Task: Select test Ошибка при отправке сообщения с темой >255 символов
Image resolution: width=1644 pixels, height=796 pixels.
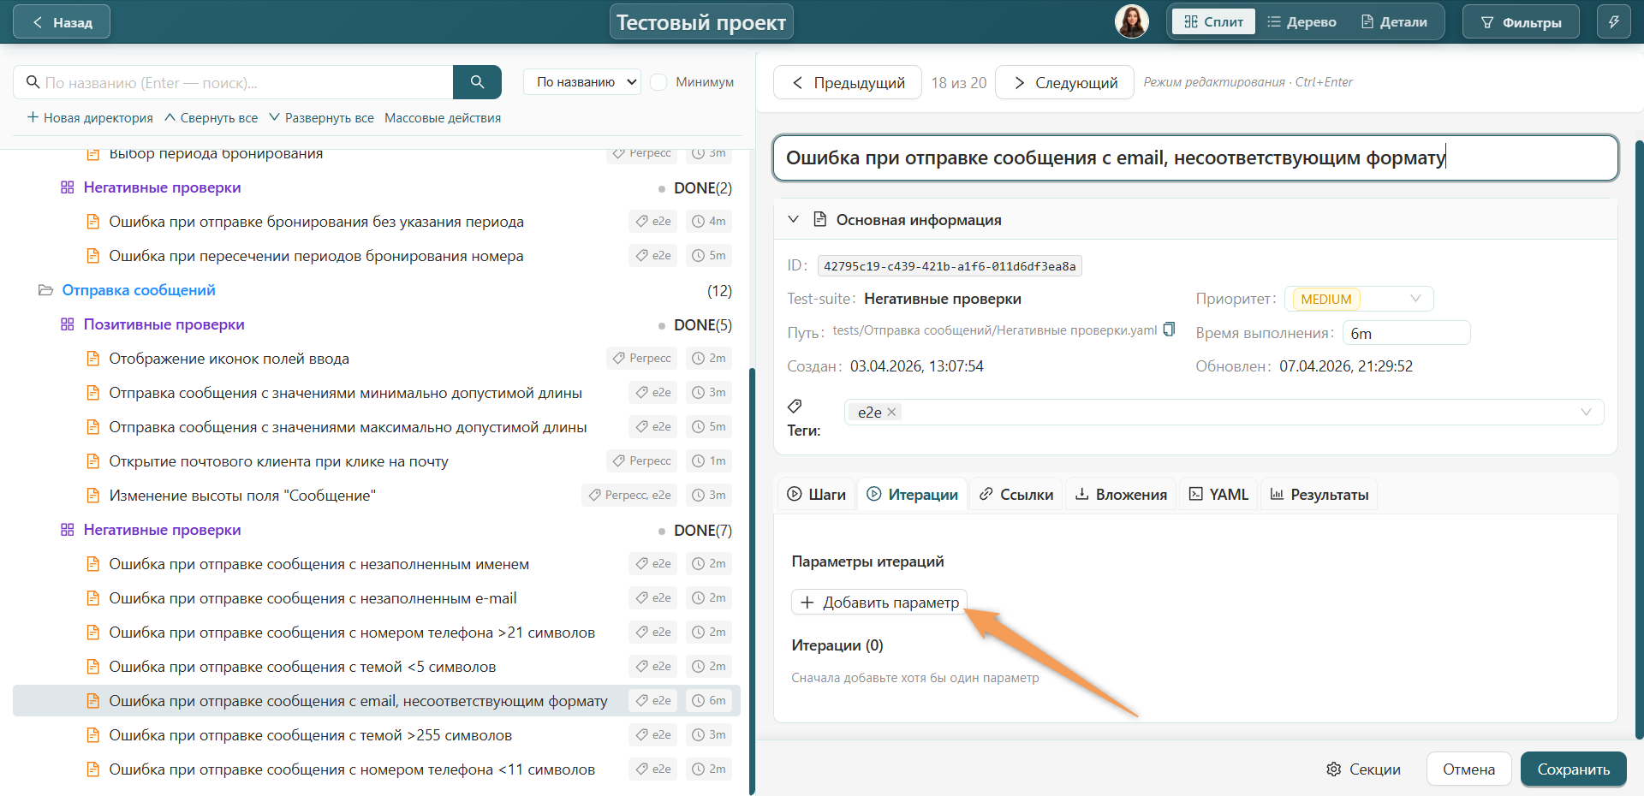Action: [310, 735]
